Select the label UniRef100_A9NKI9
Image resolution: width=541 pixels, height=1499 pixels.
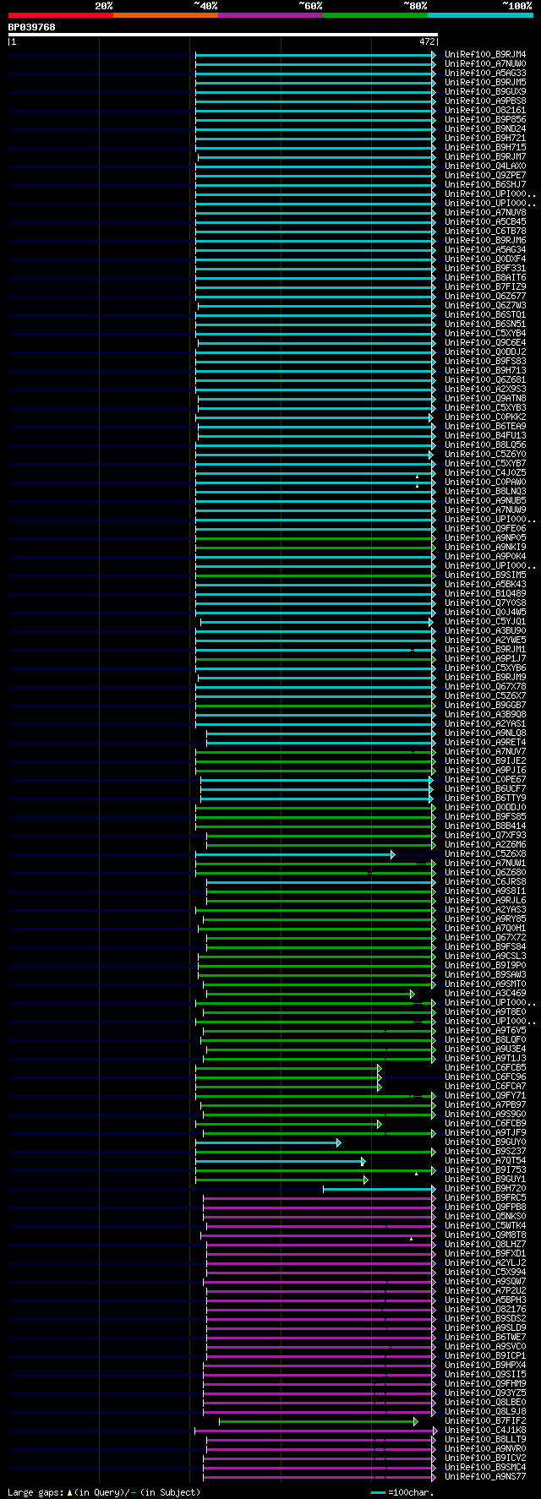pos(485,547)
